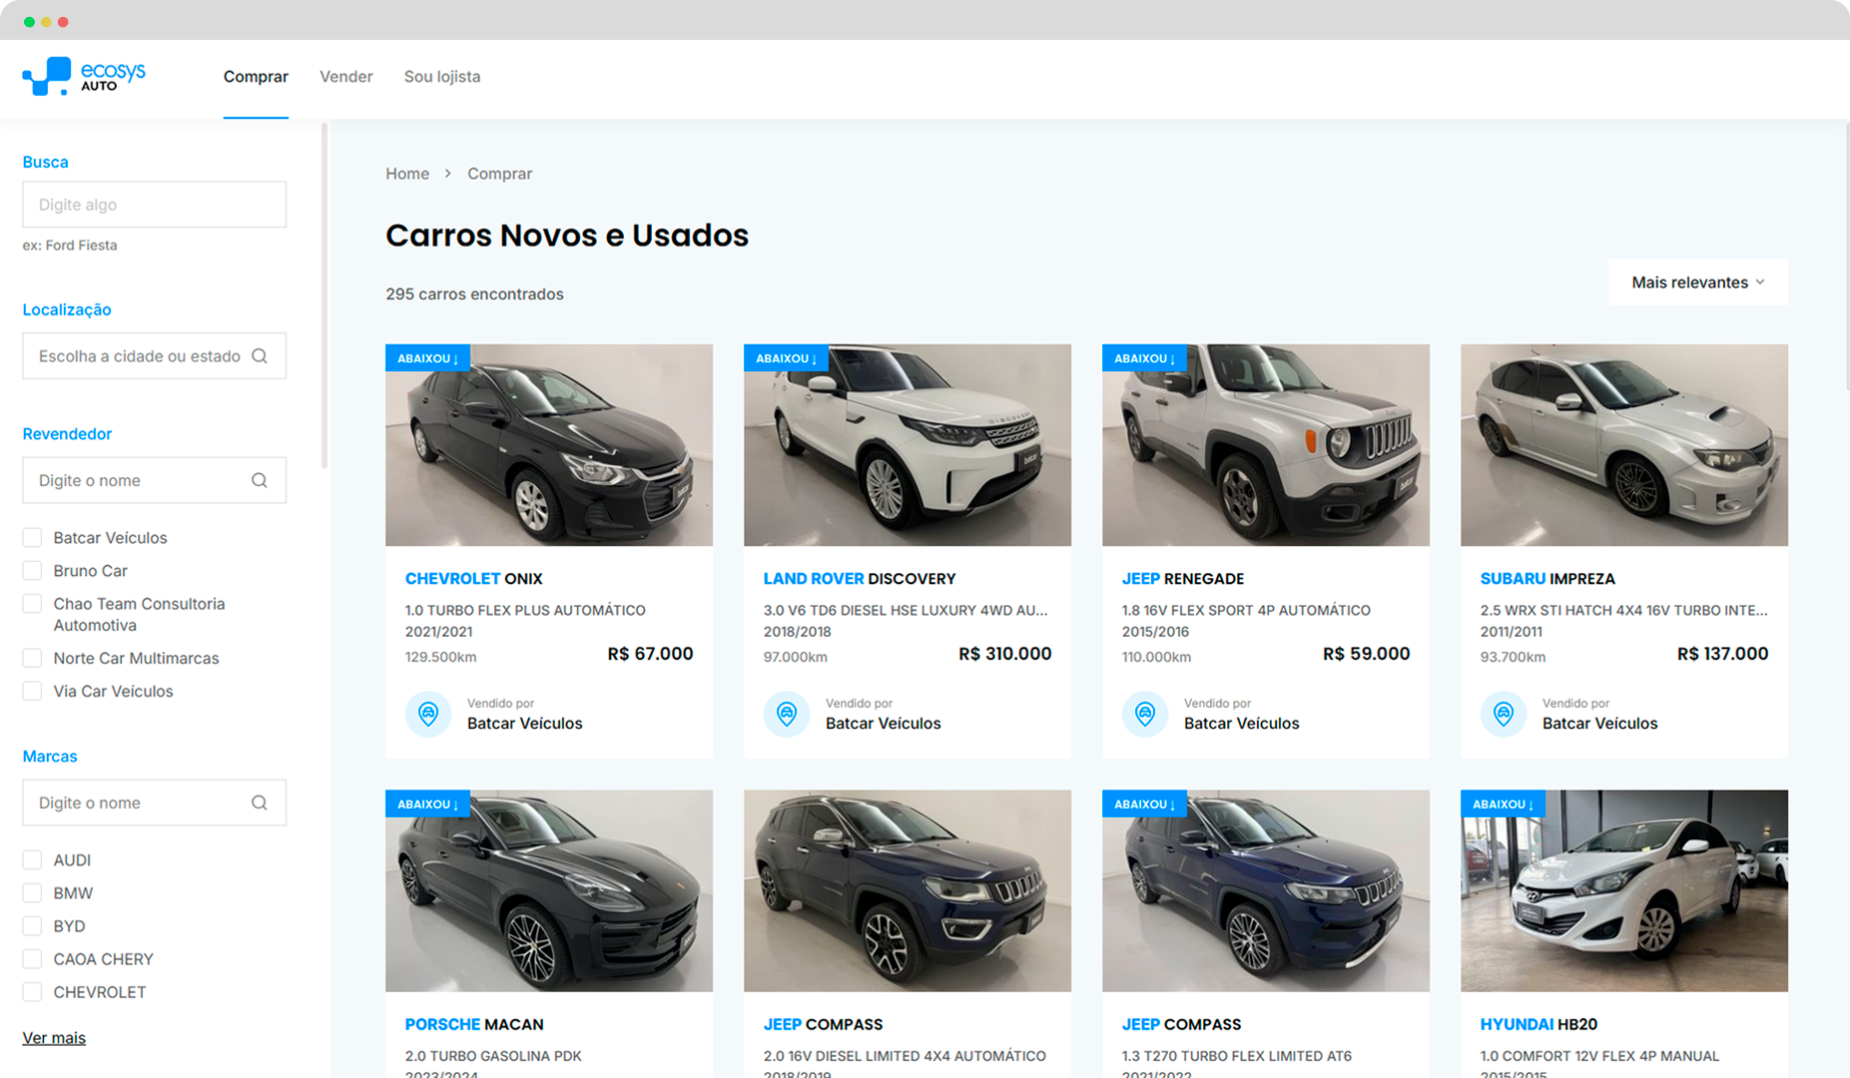Click the Abaixou badge on Jeep Compass 1.3 T270 card

(1144, 804)
